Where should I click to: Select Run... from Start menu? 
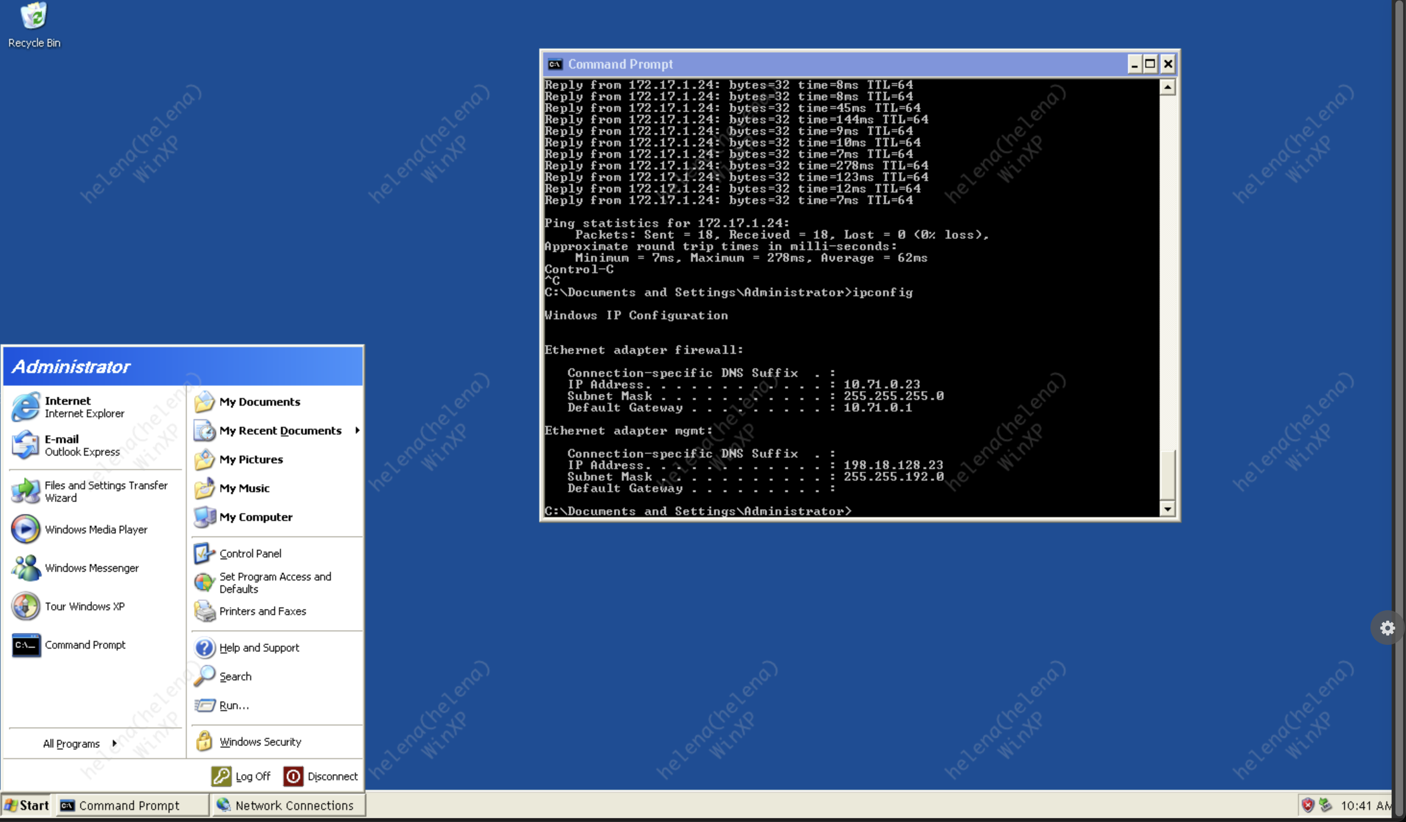click(x=233, y=705)
